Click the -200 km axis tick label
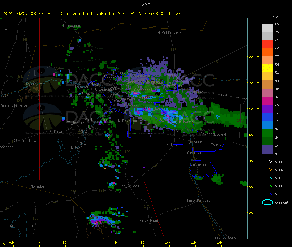 coord(249,187)
